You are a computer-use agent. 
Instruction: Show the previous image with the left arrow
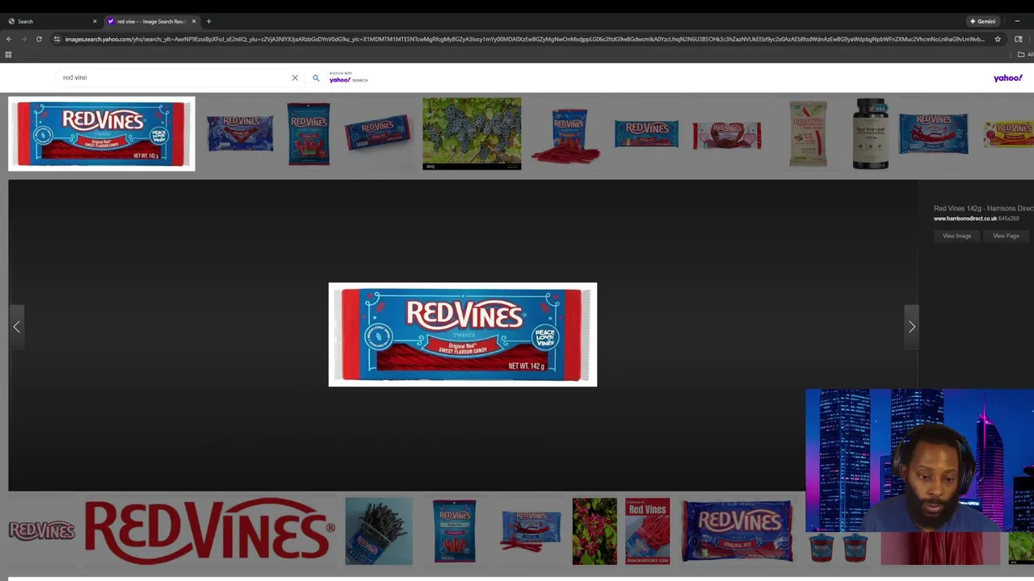(x=16, y=327)
